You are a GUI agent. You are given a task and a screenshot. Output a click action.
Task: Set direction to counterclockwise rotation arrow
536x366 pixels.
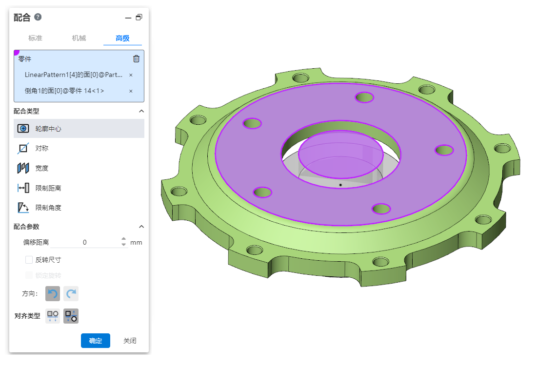coord(53,293)
